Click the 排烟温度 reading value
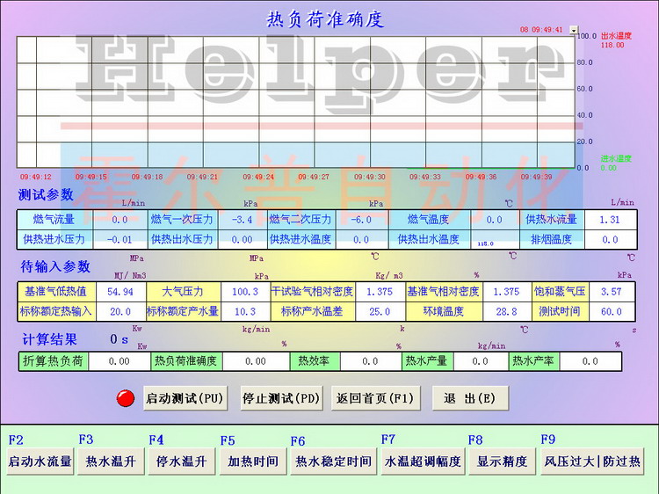This screenshot has height=494, width=659. (610, 240)
